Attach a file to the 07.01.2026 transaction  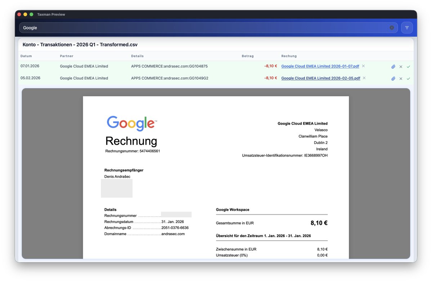[x=393, y=67]
